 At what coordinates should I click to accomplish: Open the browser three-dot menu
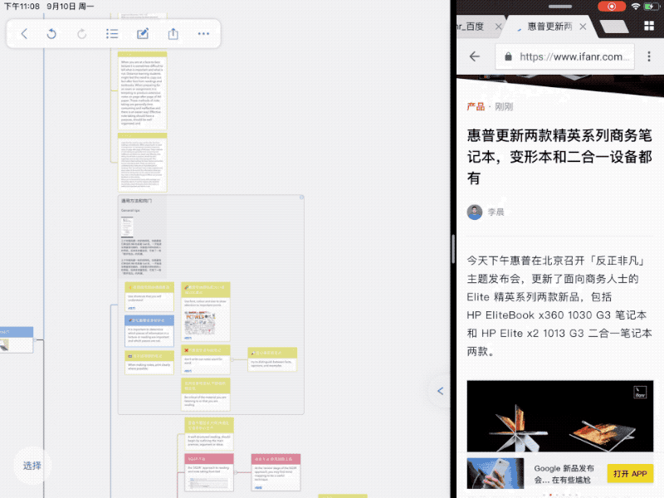[649, 56]
